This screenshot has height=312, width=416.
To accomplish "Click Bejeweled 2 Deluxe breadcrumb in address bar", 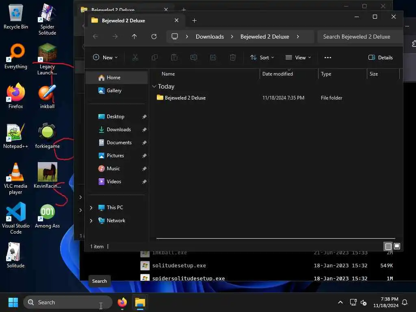I will (264, 37).
